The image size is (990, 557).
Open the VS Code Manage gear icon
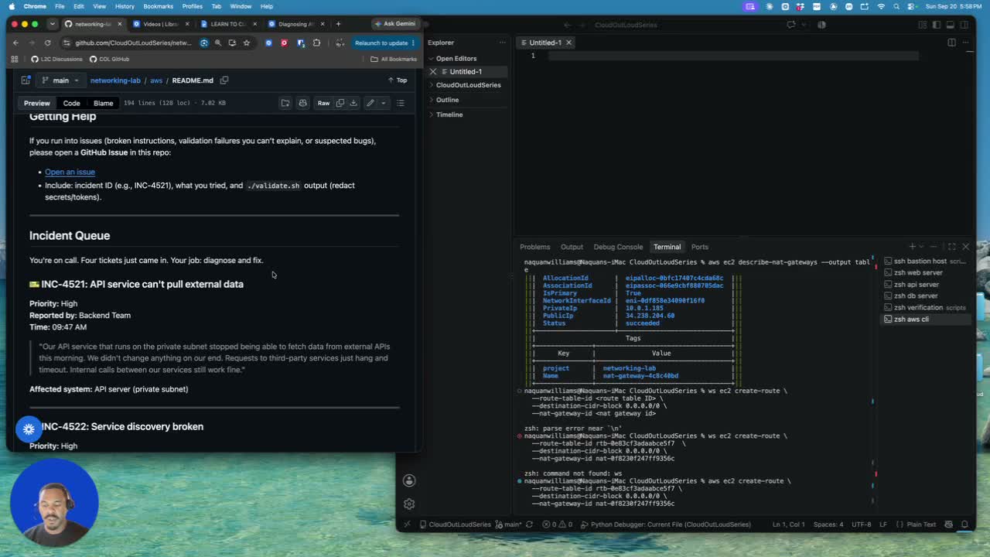tap(409, 504)
